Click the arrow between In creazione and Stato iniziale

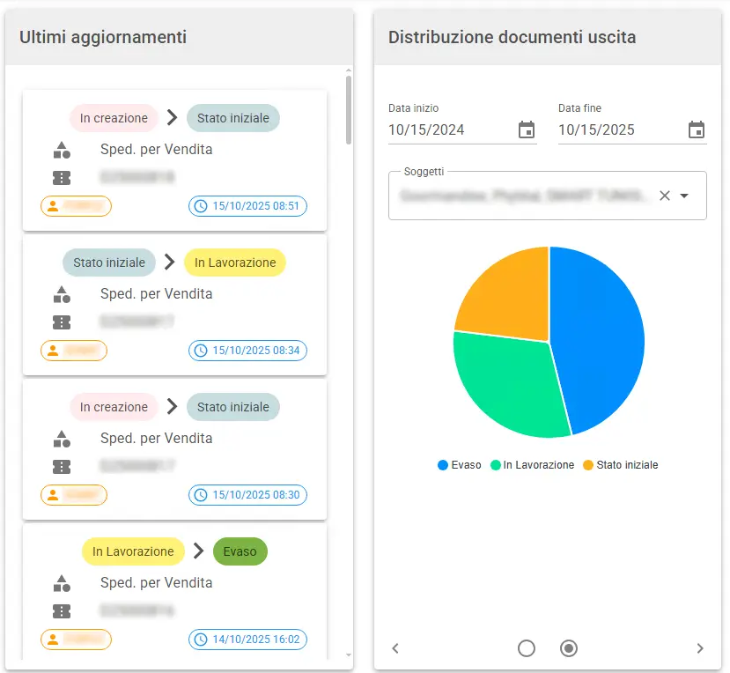click(173, 117)
